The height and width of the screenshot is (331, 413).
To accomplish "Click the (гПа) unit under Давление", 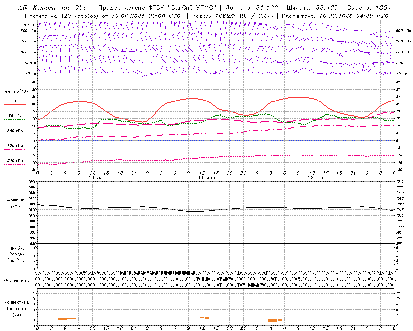I will click(17, 207).
